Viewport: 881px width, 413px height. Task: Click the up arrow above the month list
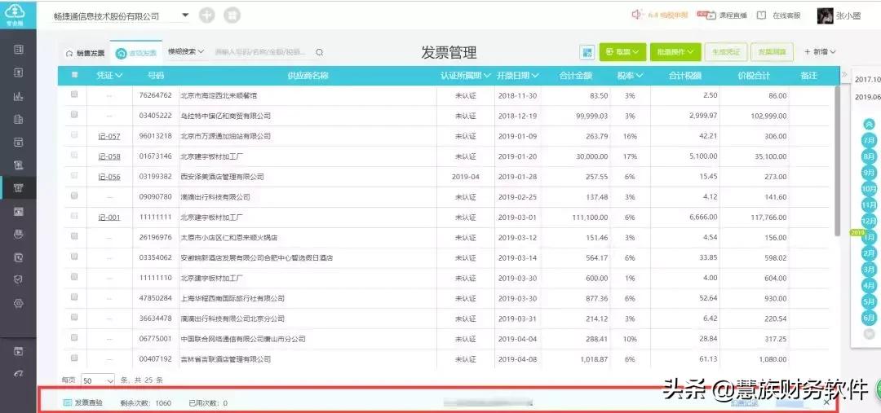(x=870, y=124)
